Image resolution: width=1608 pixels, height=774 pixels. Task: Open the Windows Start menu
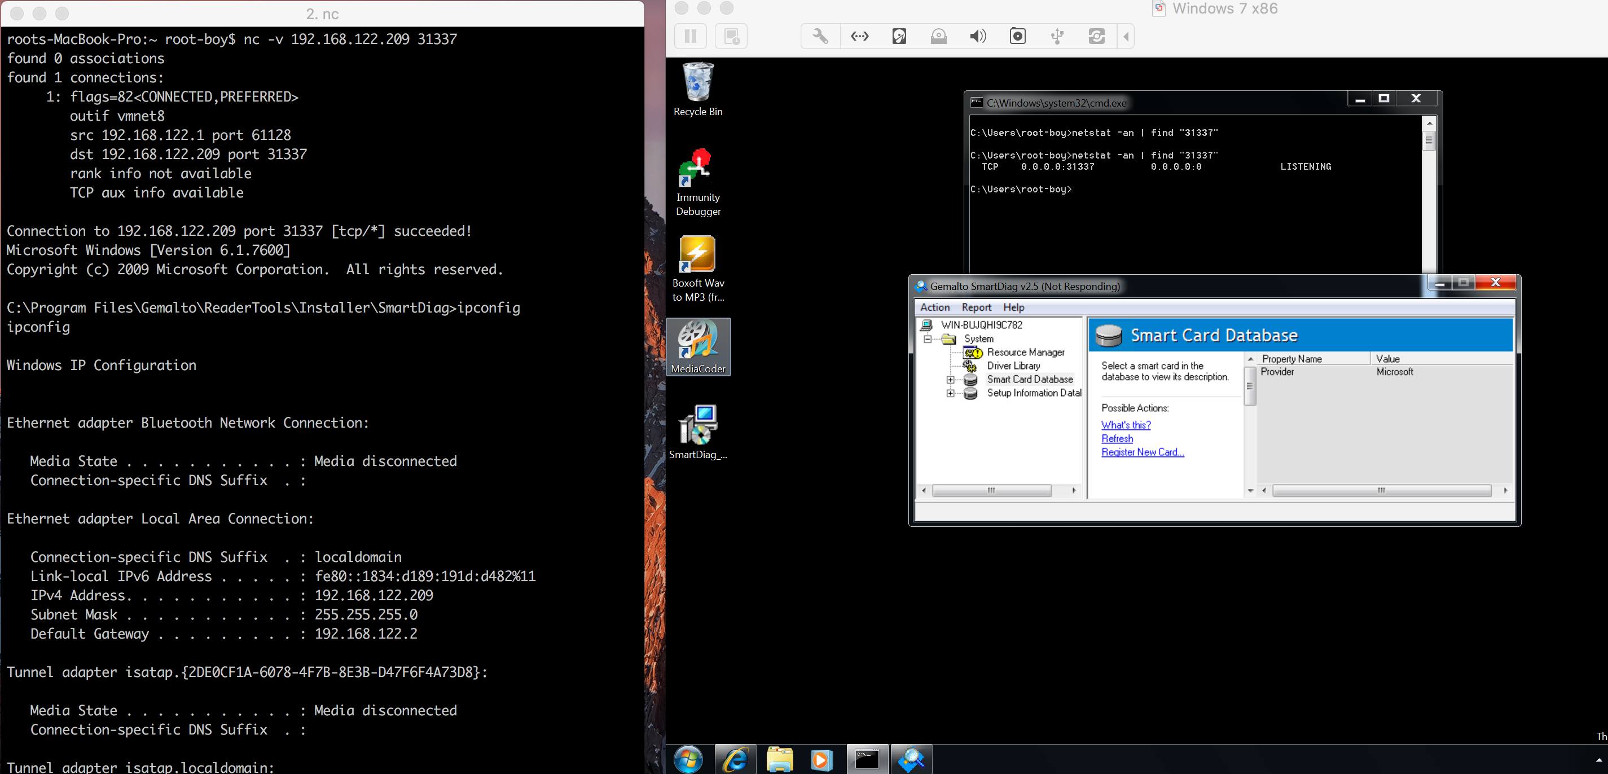click(688, 760)
